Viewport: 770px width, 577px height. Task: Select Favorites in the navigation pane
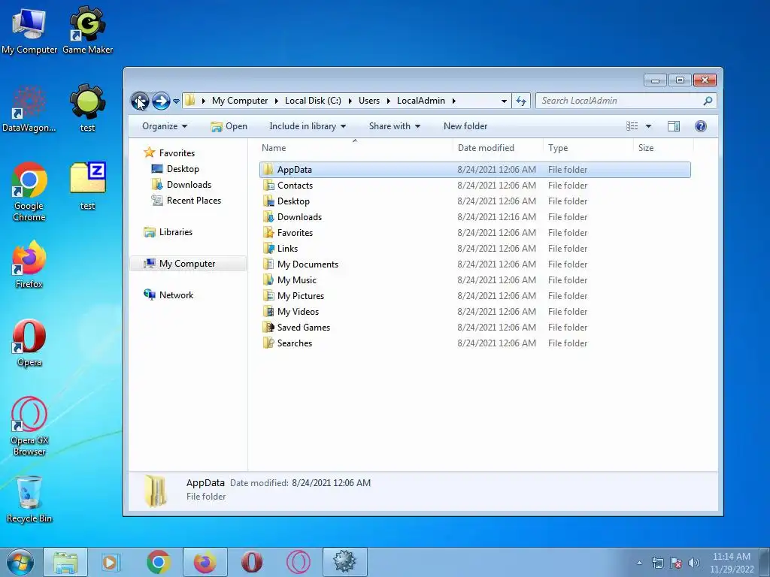[169, 153]
